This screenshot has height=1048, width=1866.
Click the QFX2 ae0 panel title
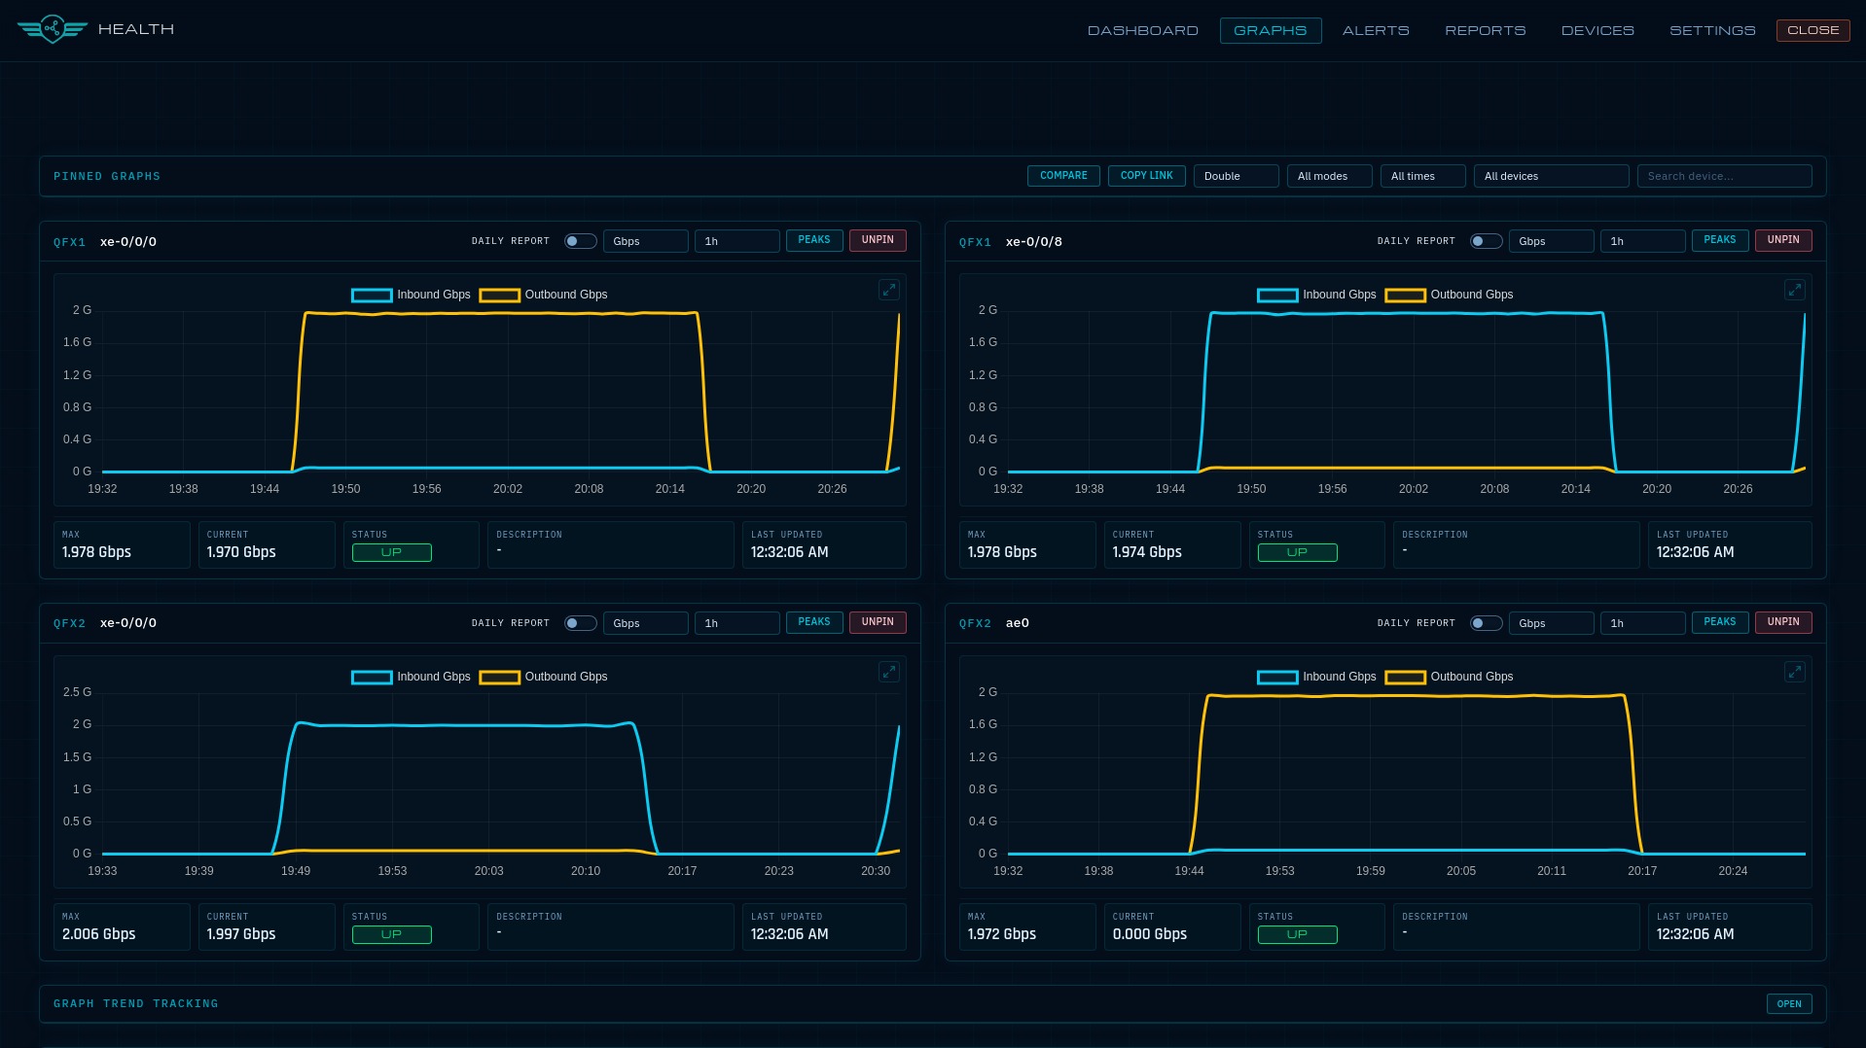[x=993, y=623]
